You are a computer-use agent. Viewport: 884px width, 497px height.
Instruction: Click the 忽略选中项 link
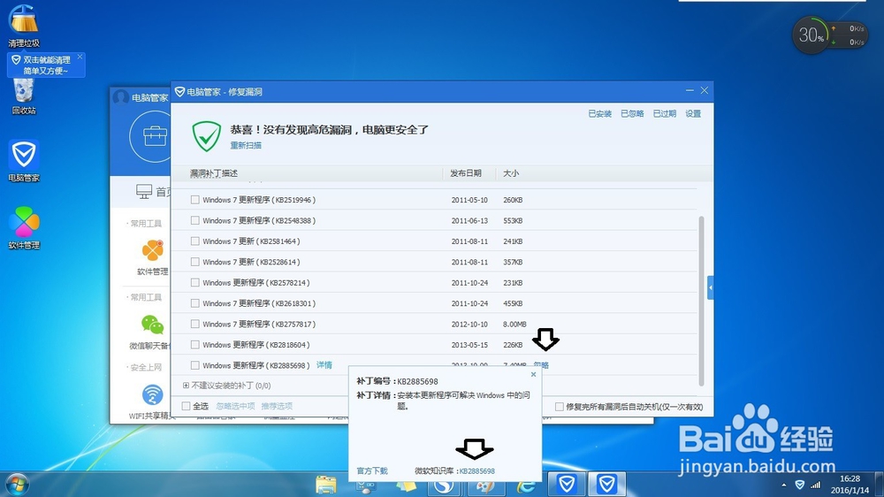point(235,406)
